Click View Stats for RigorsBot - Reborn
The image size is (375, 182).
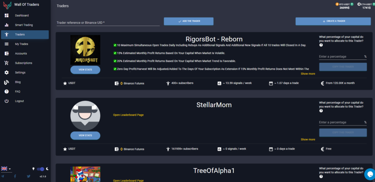click(x=85, y=70)
